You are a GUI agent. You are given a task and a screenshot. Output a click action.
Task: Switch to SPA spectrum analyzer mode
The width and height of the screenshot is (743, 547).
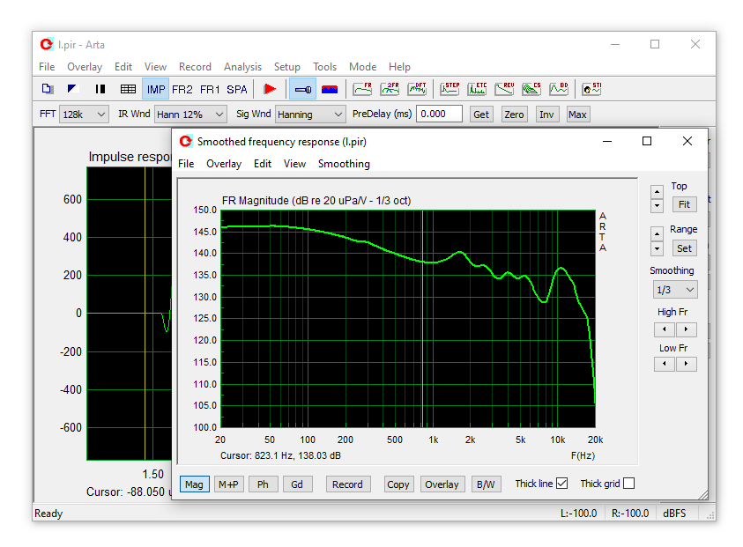[237, 89]
